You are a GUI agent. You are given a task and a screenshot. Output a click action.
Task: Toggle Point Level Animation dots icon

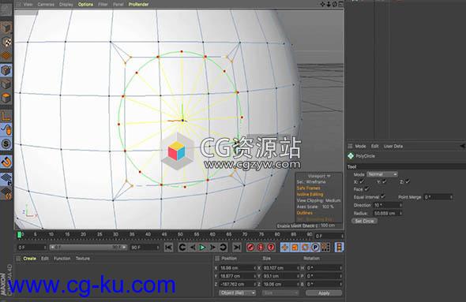(x=325, y=247)
